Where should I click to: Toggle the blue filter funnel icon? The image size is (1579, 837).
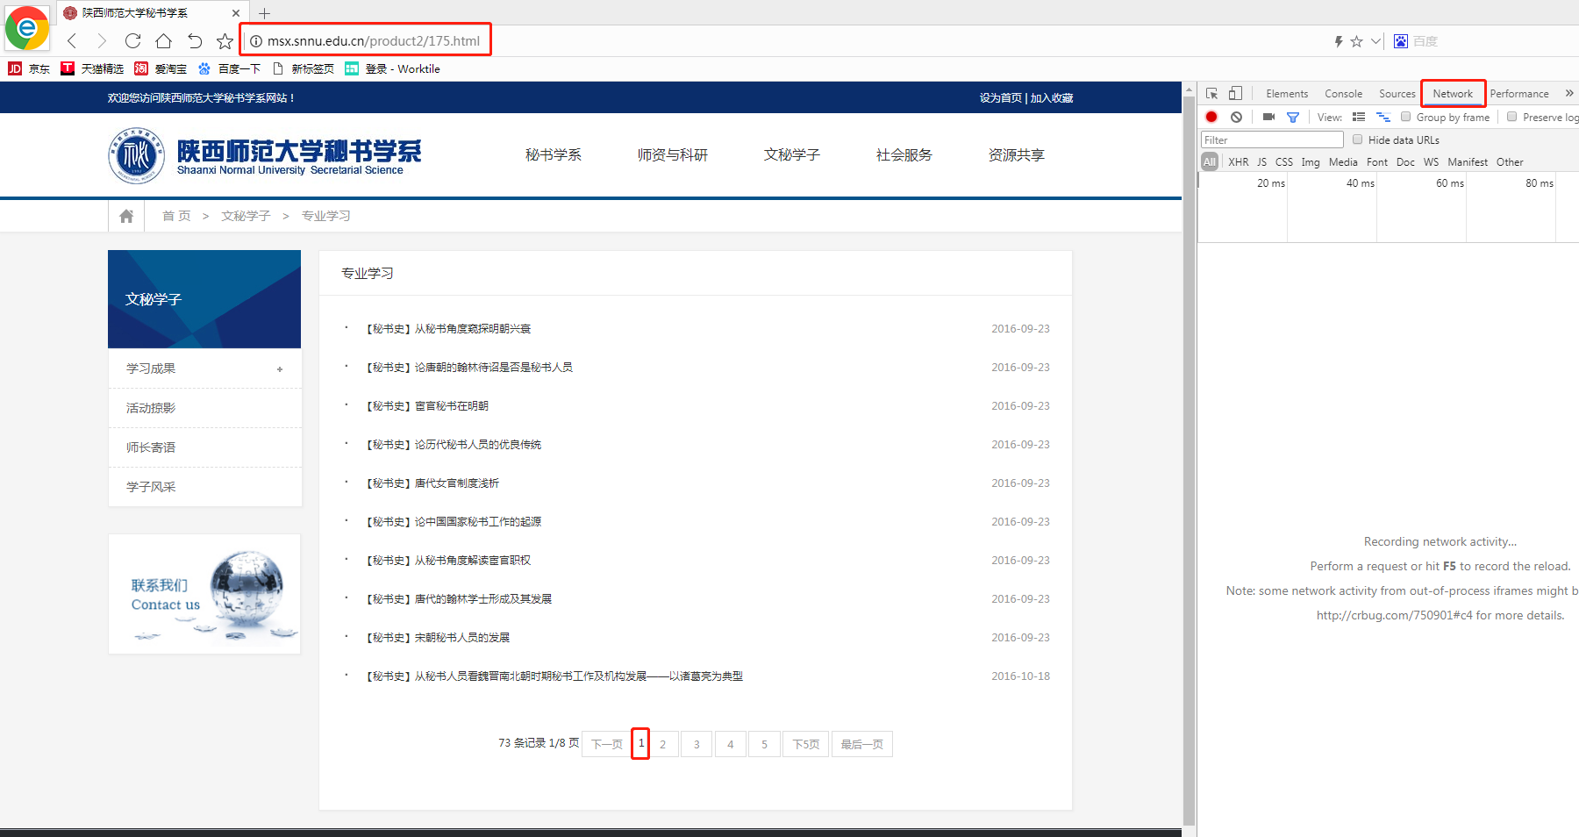(x=1292, y=117)
